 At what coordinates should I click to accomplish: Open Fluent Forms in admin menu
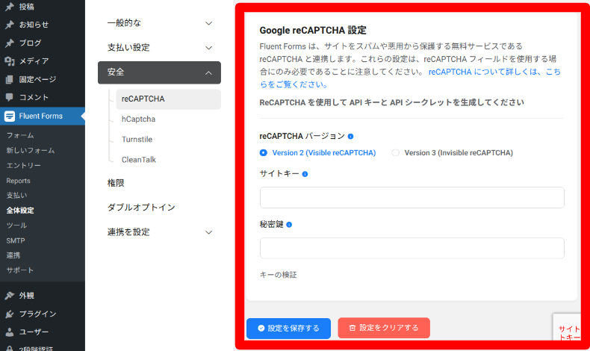(42, 116)
